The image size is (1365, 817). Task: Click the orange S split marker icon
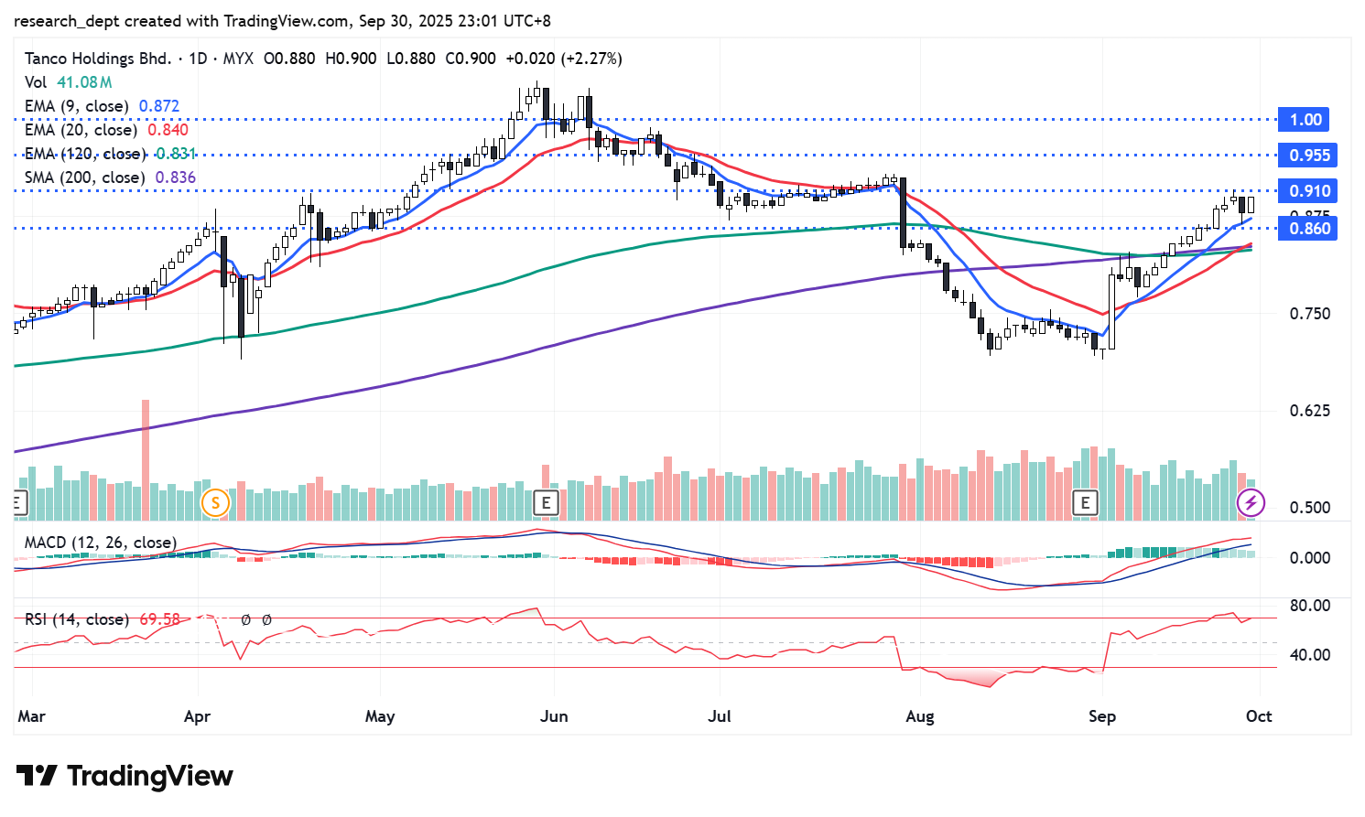[215, 502]
